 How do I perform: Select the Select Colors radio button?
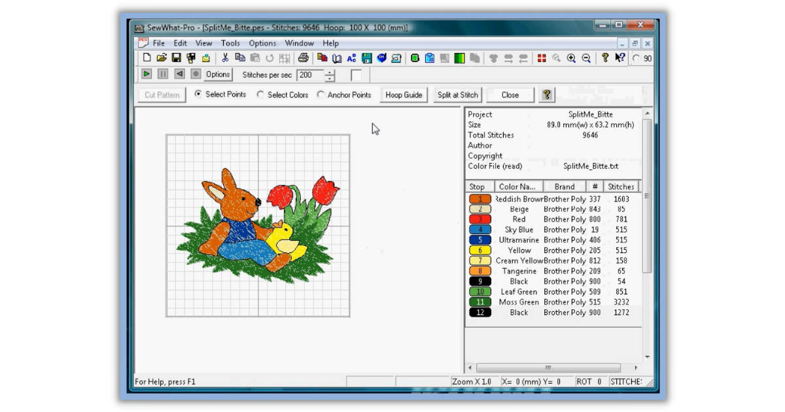(x=260, y=94)
